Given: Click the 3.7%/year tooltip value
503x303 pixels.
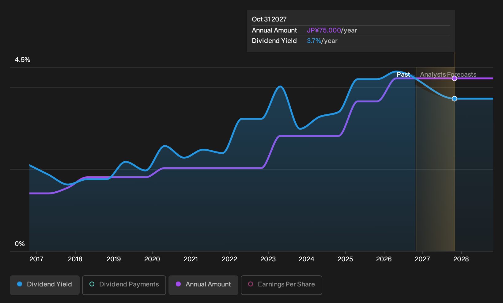Looking at the screenshot, I should (322, 41).
